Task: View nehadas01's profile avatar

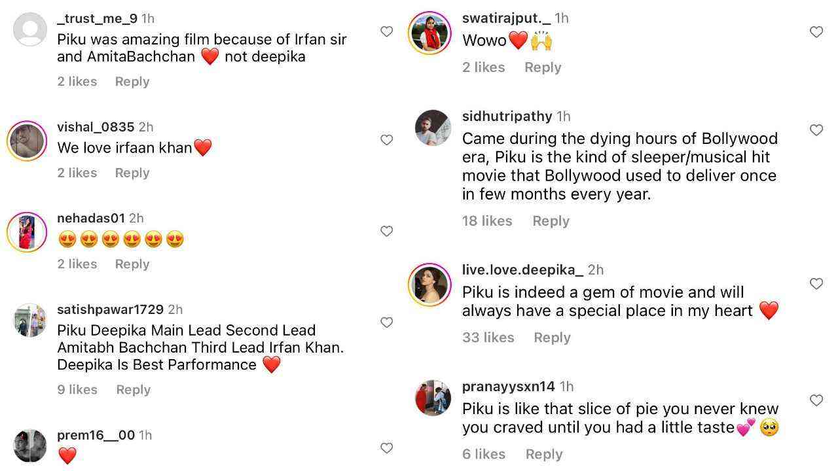Action: click(x=27, y=232)
